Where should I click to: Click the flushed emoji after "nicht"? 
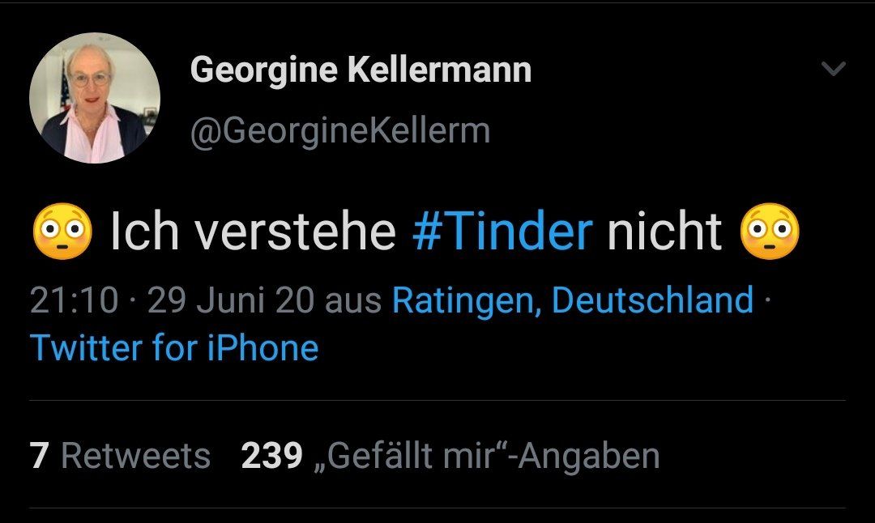[770, 232]
